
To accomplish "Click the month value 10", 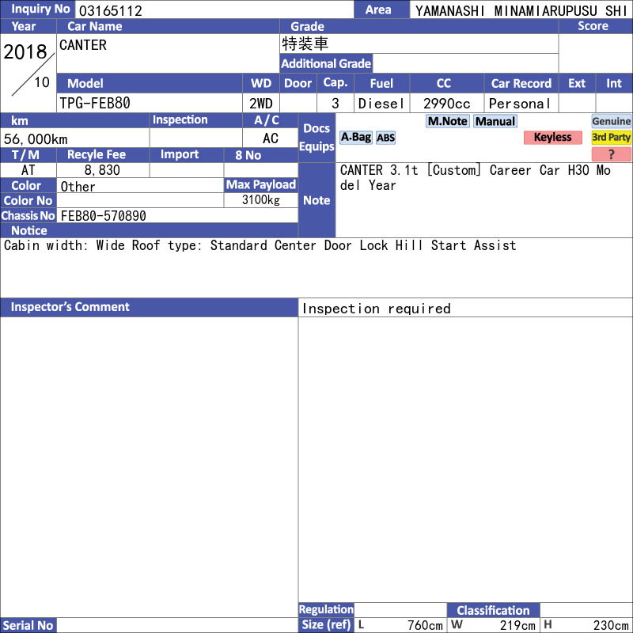I will tap(42, 82).
